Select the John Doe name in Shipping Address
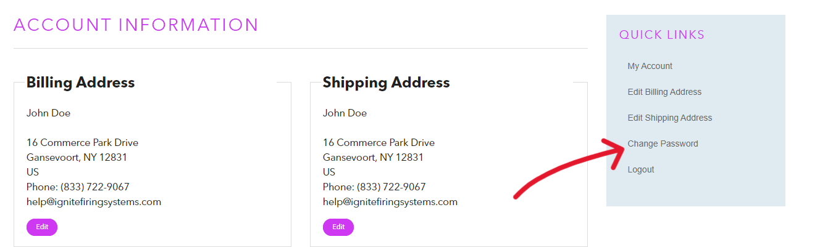Screen dimensions: 820x247 (345, 113)
